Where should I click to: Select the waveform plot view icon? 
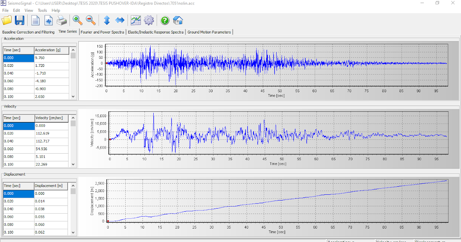48,20
